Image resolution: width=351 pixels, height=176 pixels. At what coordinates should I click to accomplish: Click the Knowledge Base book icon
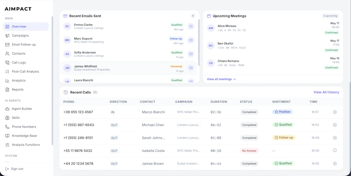7,136
